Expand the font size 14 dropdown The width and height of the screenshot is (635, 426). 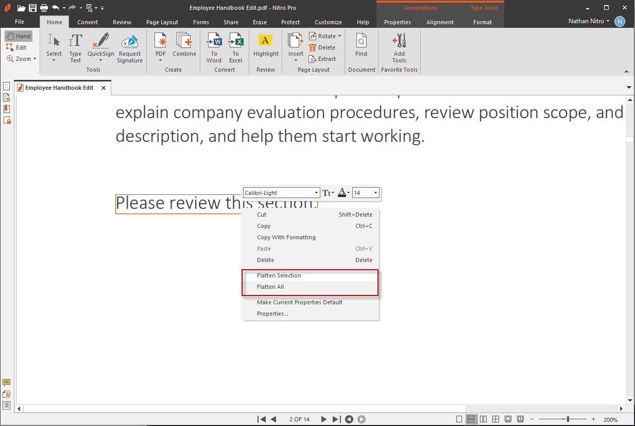coord(375,193)
